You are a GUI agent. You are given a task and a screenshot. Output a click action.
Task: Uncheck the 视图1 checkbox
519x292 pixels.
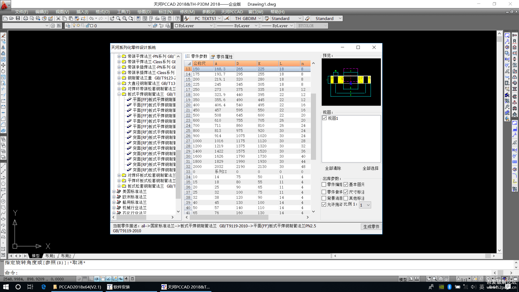point(325,118)
